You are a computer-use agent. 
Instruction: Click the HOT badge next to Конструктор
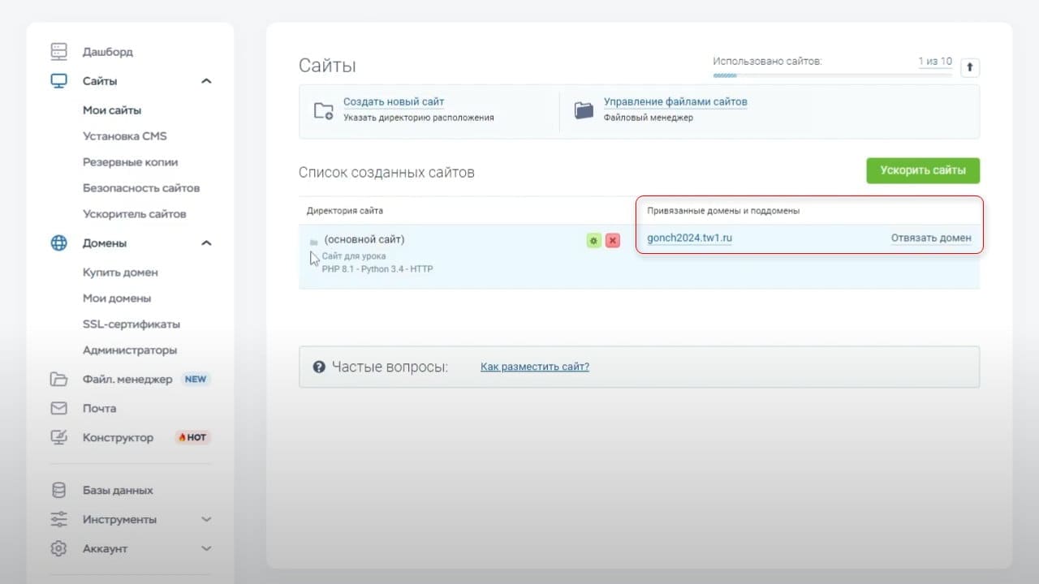coord(192,437)
